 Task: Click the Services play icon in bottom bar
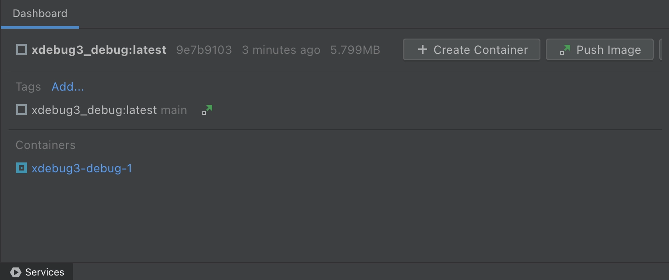pyautogui.click(x=16, y=272)
